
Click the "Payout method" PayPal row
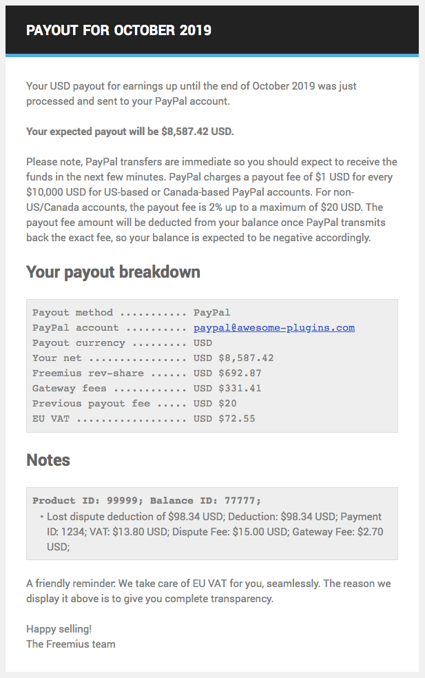131,313
